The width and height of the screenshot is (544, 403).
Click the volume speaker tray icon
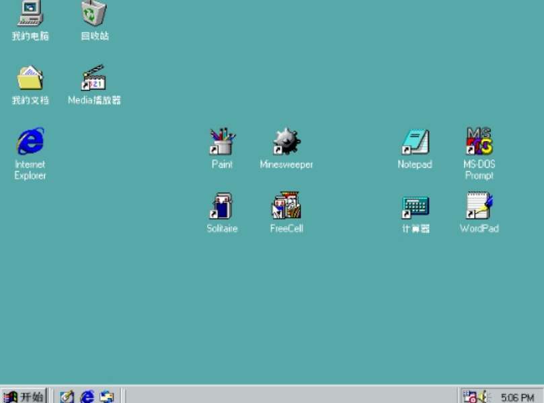484,397
